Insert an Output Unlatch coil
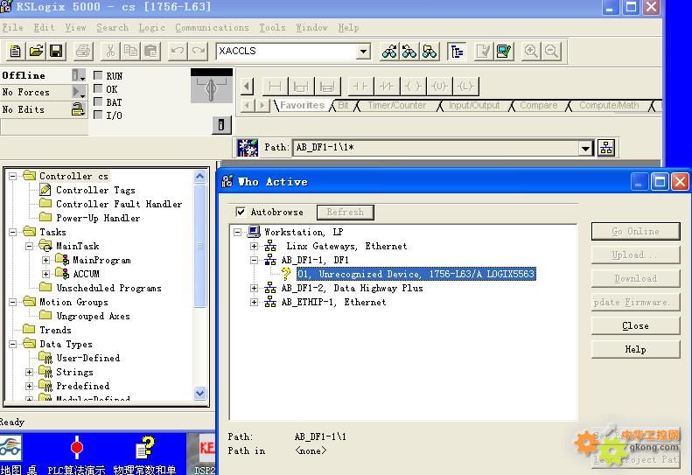Screen dimensions: 692x475 tap(439, 86)
